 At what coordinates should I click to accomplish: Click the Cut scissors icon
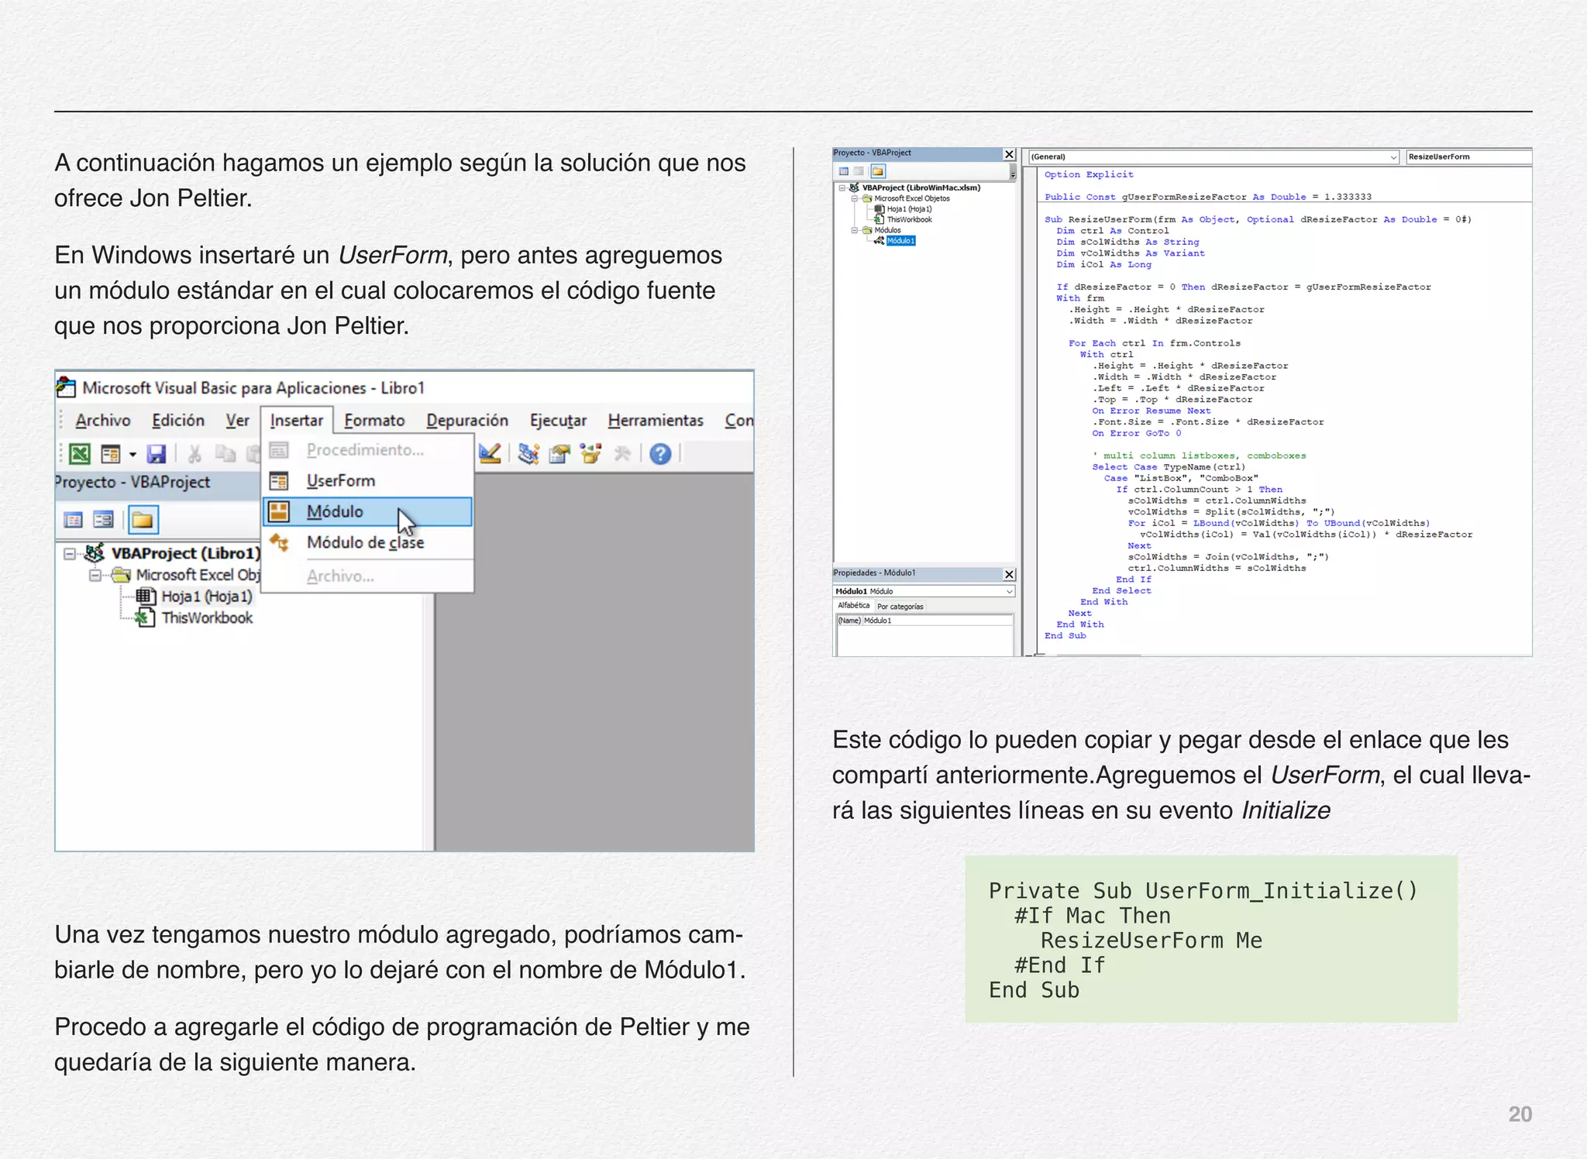(x=195, y=453)
